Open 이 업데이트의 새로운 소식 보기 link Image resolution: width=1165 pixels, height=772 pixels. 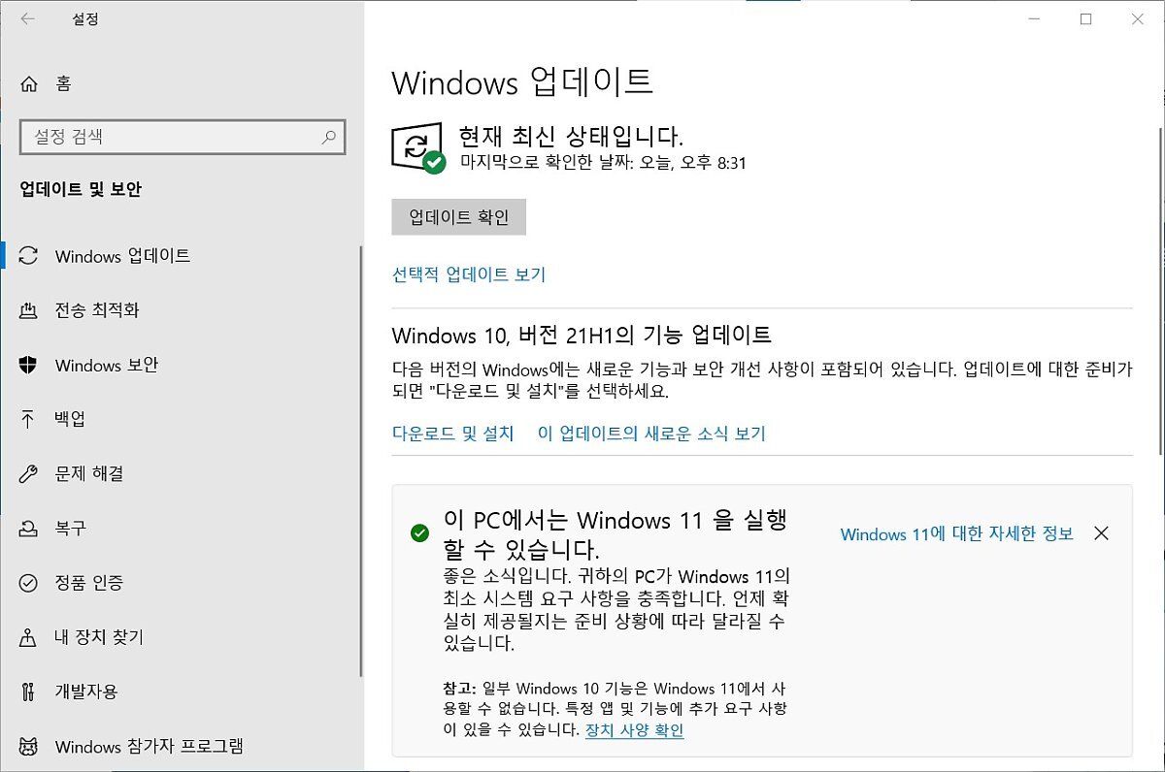pos(651,434)
